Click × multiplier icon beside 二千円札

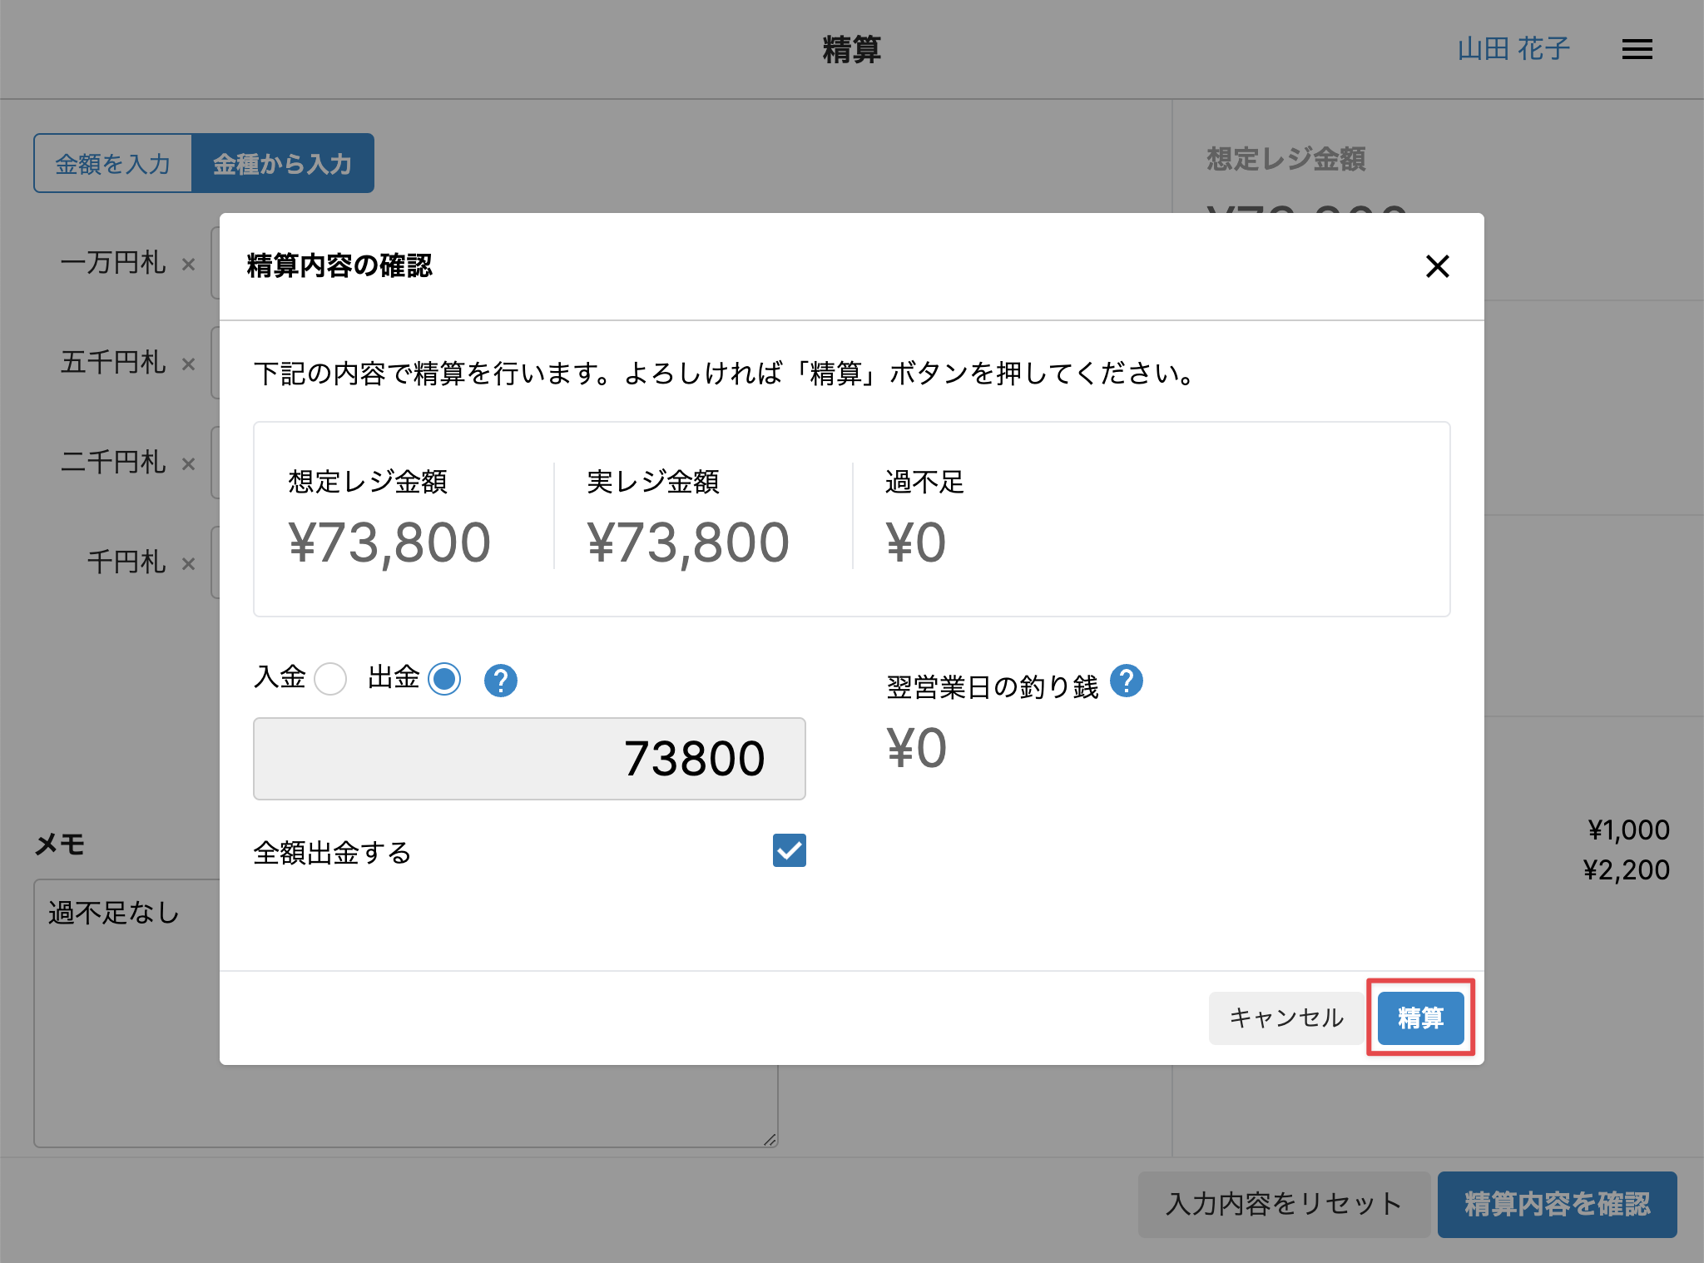(189, 464)
